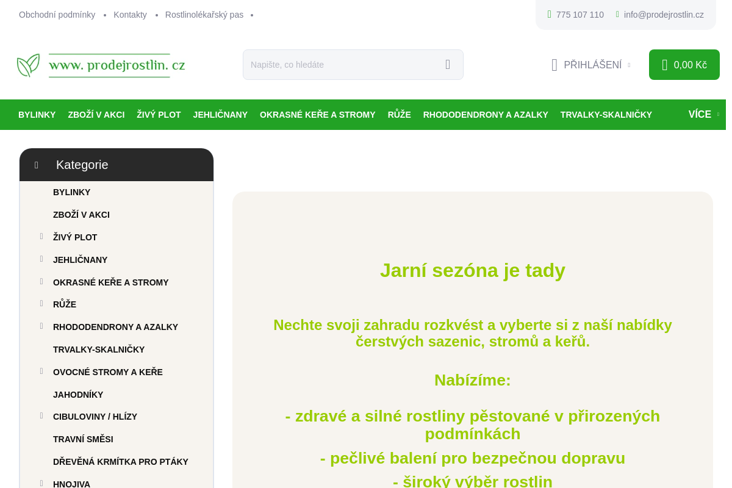Image resolution: width=732 pixels, height=488 pixels.
Task: Click the cart bag icon in the green button
Action: pyautogui.click(x=666, y=64)
